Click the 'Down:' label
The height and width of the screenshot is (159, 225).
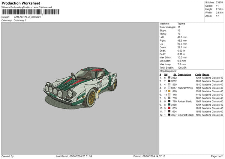[163, 47]
